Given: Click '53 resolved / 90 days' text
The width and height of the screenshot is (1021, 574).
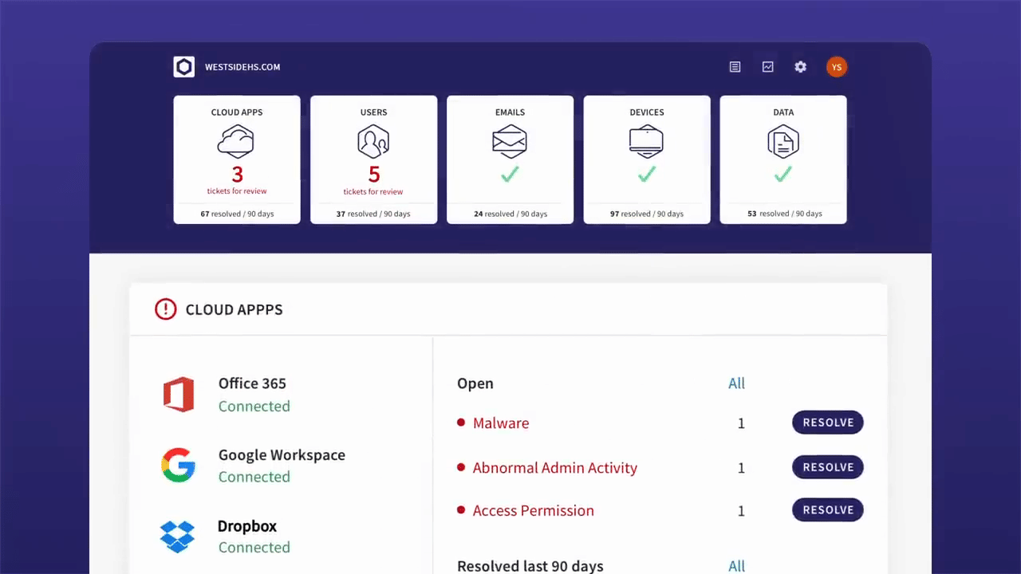Looking at the screenshot, I should [783, 214].
